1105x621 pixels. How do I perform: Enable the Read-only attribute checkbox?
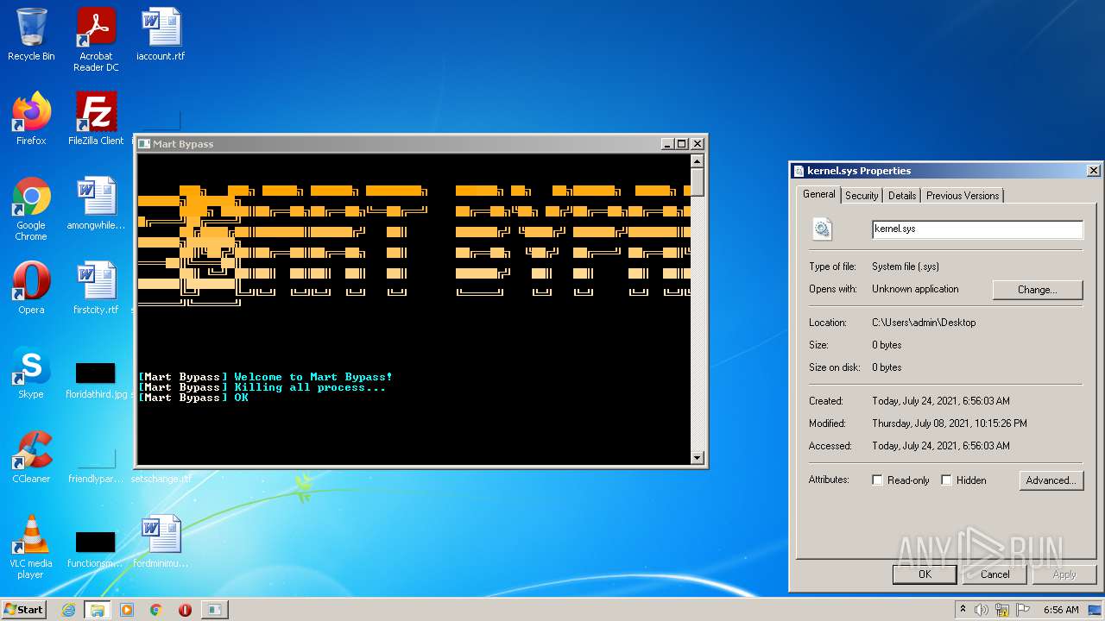[877, 480]
